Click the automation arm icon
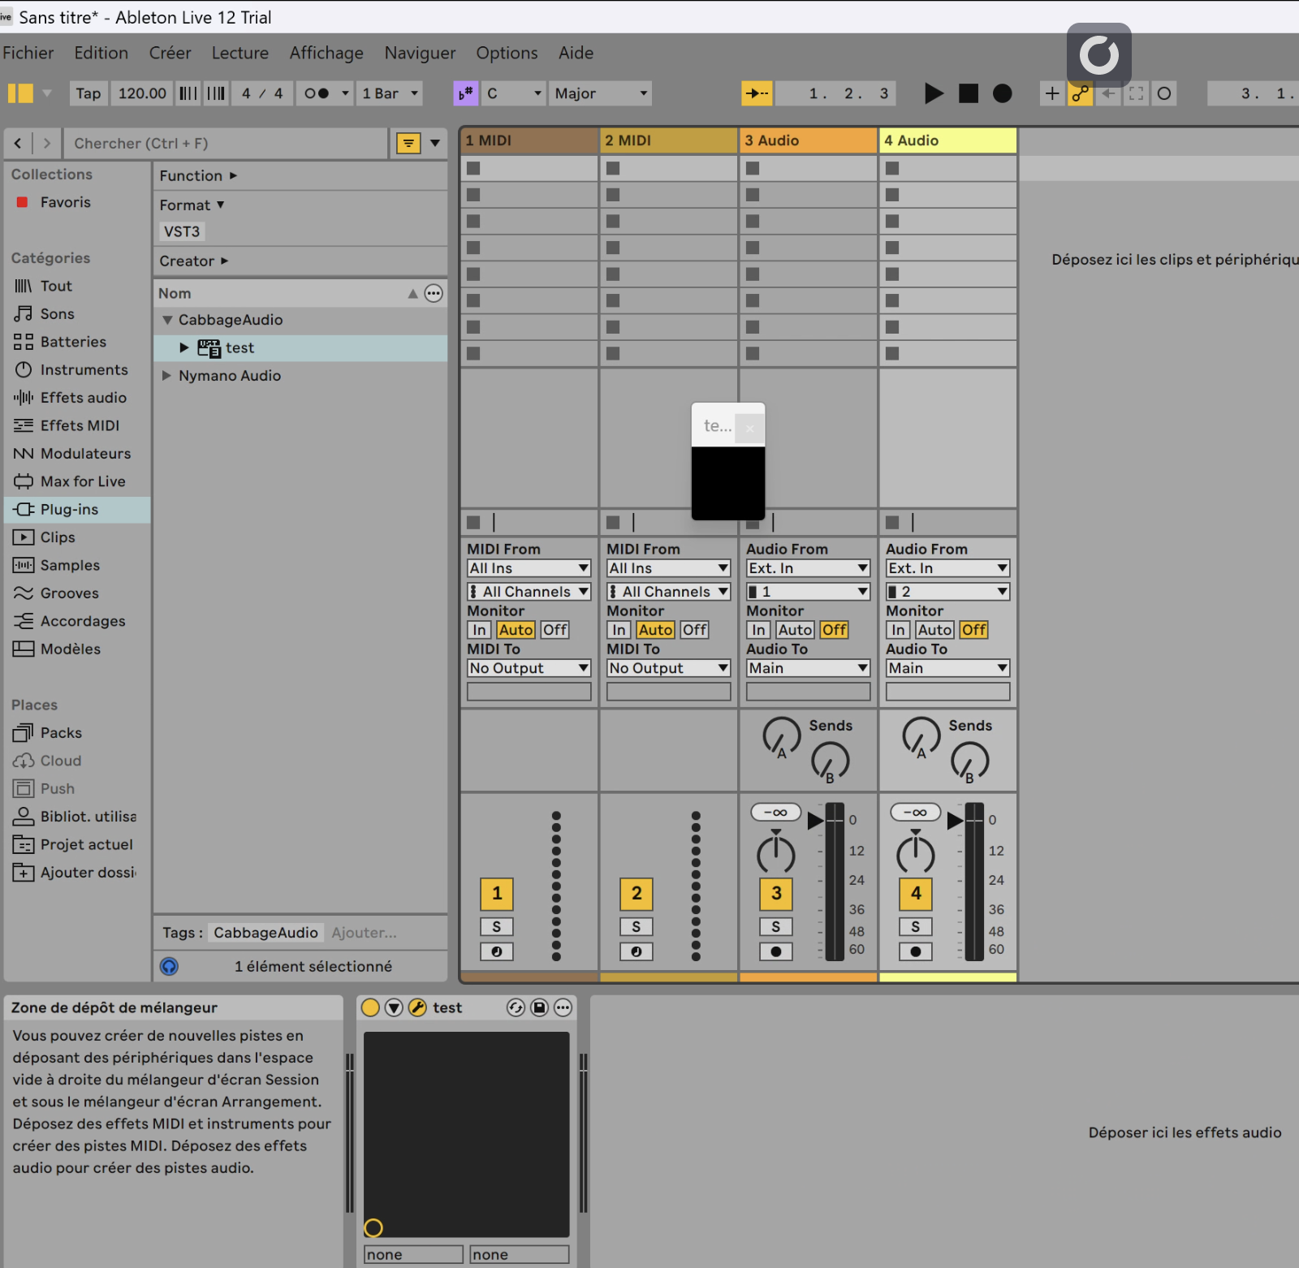 (1080, 93)
